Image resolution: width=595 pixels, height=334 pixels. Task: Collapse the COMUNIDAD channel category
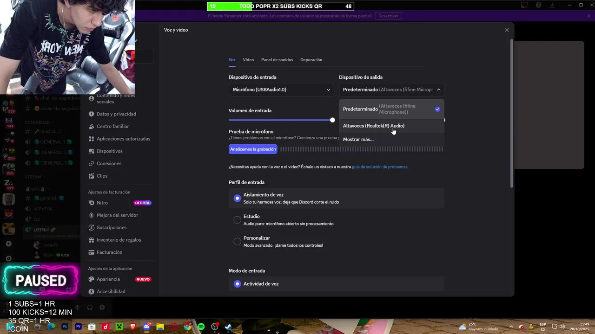pos(40,122)
